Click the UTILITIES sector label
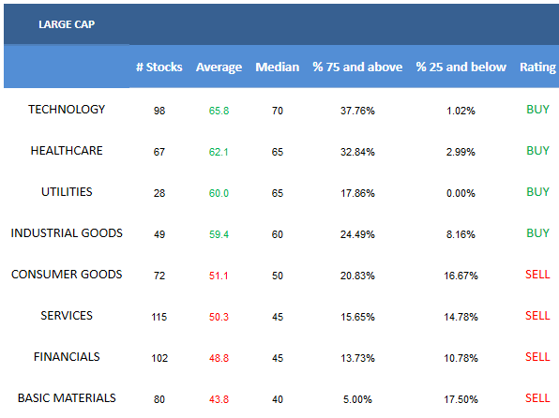Screen dimensions: 559x418 67,192
